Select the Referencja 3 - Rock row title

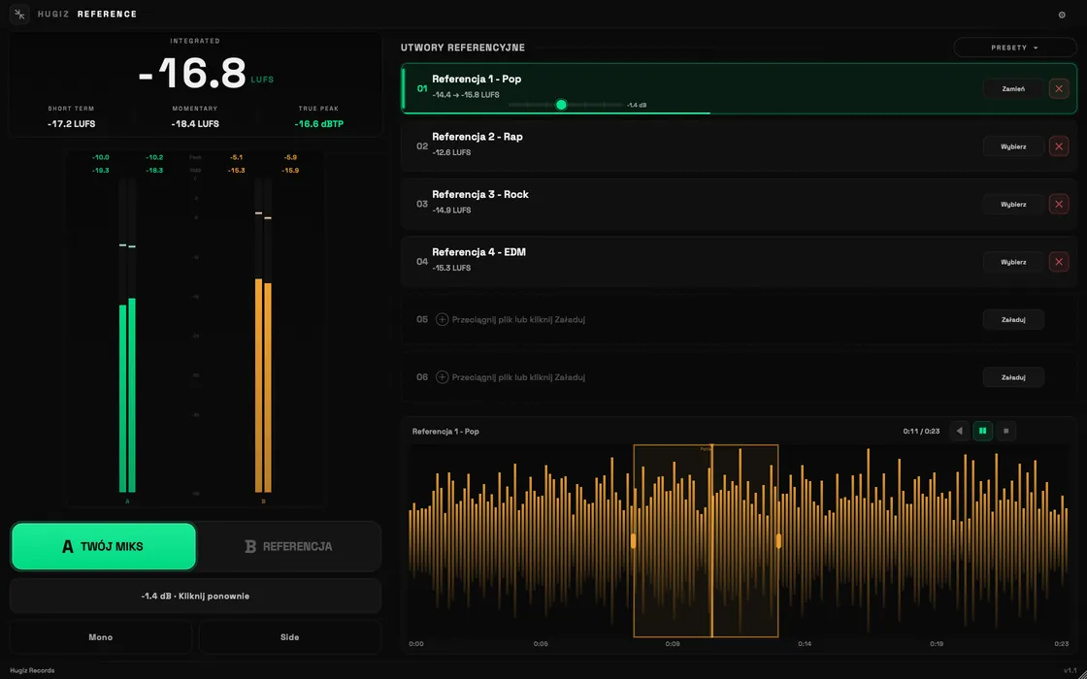(x=480, y=194)
